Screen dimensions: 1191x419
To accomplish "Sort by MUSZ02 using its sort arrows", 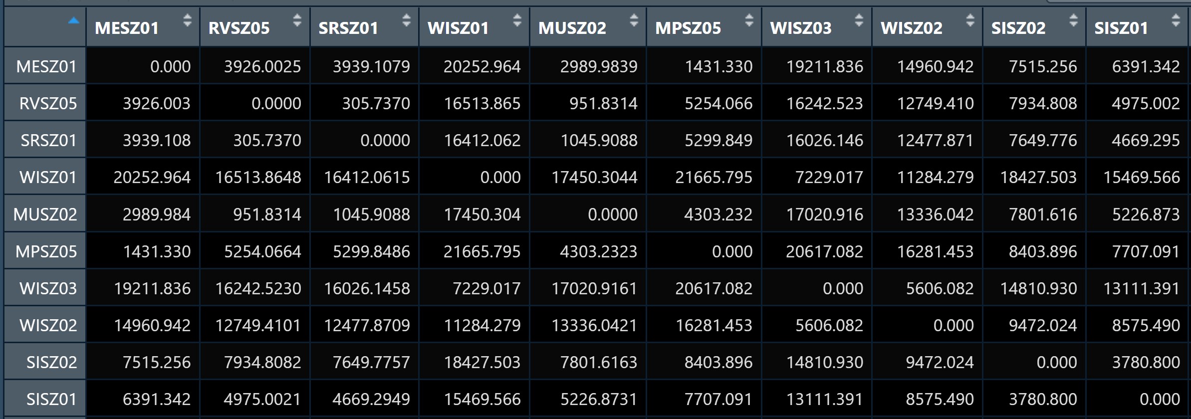I will [634, 20].
